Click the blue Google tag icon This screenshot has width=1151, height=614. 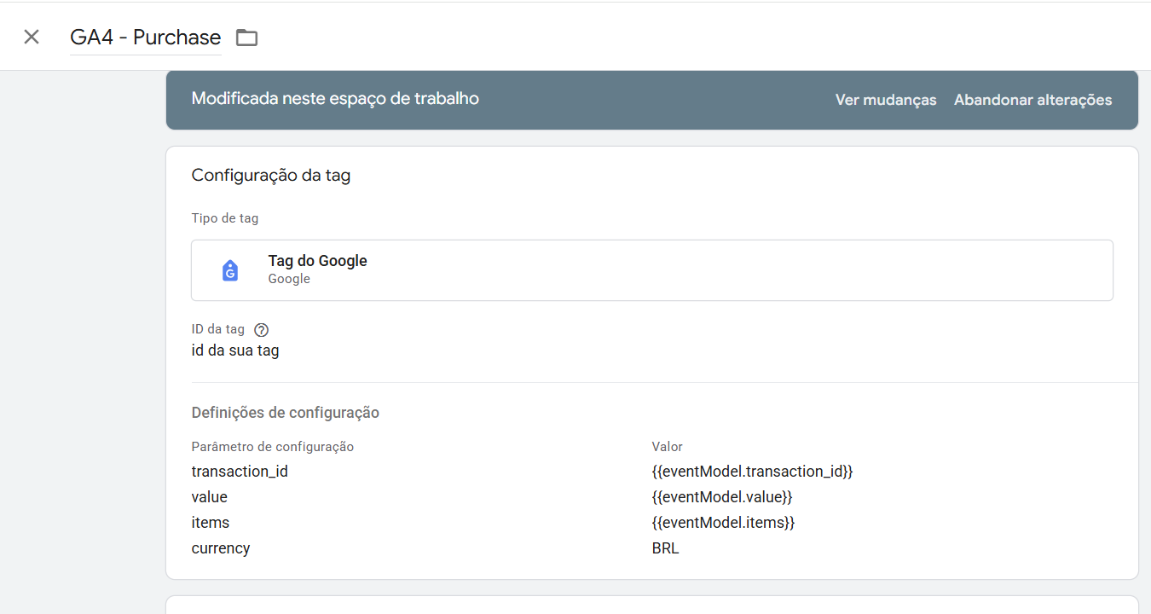tap(230, 270)
